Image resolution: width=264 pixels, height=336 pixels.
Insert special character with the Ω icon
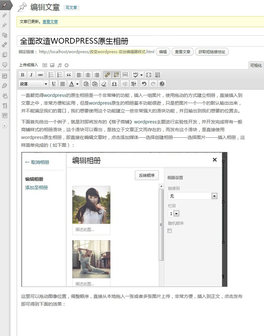114,84
